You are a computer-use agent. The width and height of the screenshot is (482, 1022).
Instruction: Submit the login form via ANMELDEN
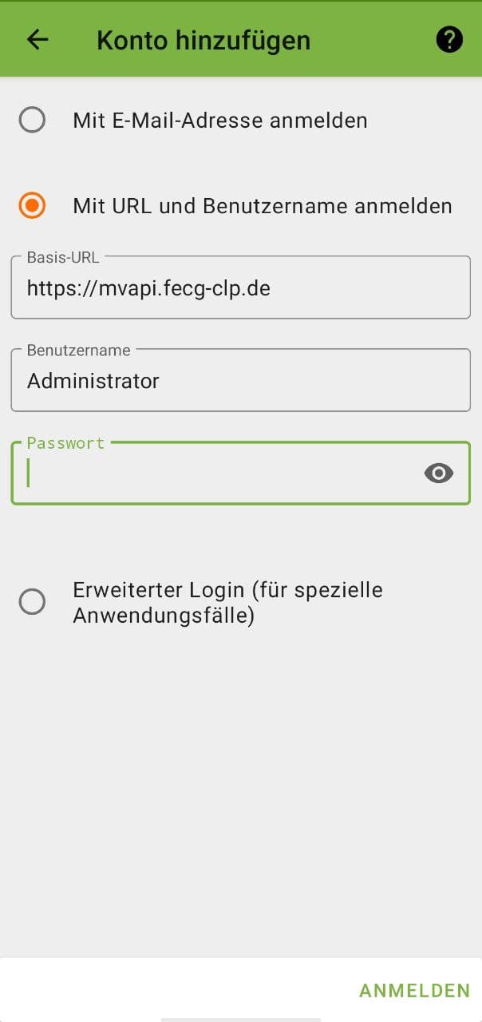[414, 990]
